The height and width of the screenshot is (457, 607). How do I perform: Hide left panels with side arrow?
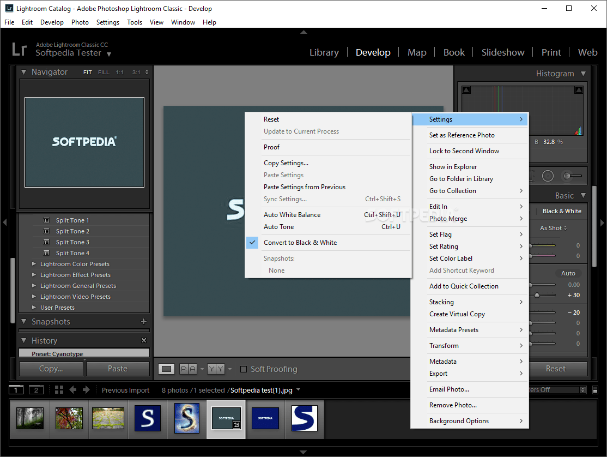pos(5,223)
